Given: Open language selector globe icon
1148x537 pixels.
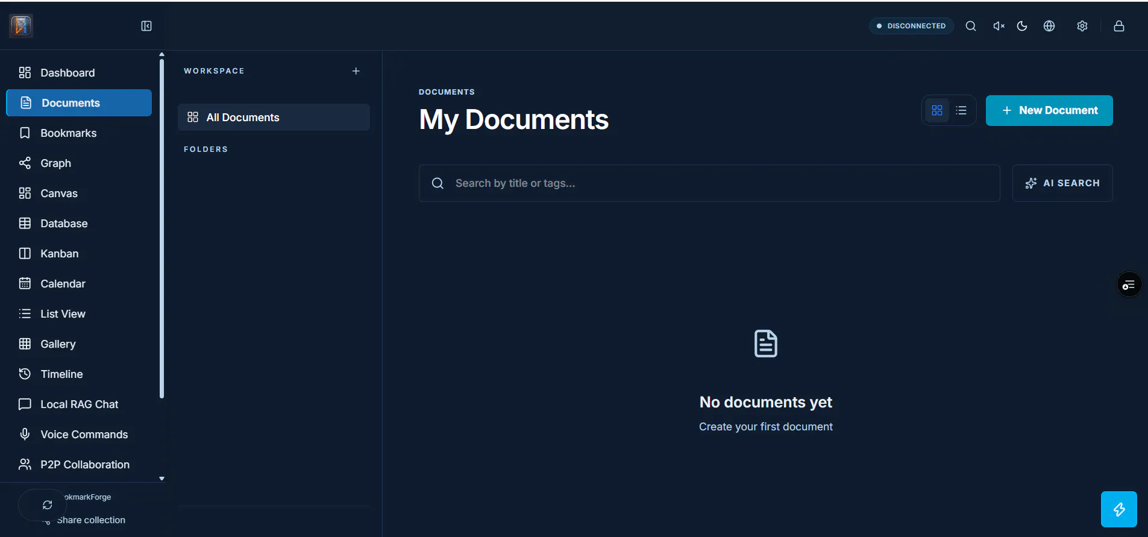Looking at the screenshot, I should tap(1049, 26).
